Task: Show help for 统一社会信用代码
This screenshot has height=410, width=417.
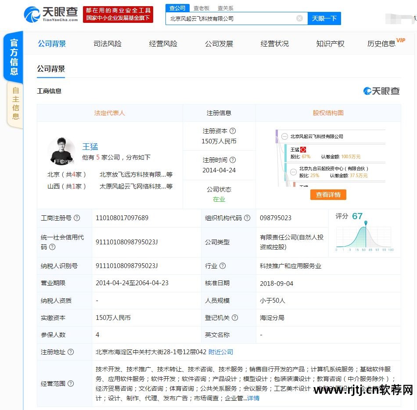Action: (x=53, y=247)
